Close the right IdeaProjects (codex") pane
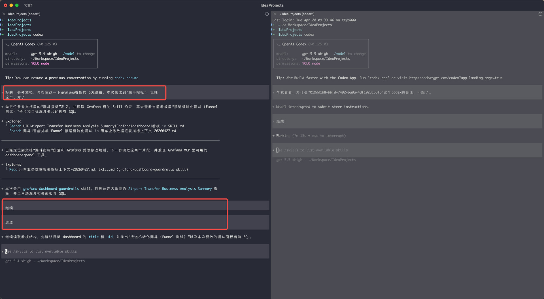This screenshot has height=299, width=544. pyautogui.click(x=275, y=14)
